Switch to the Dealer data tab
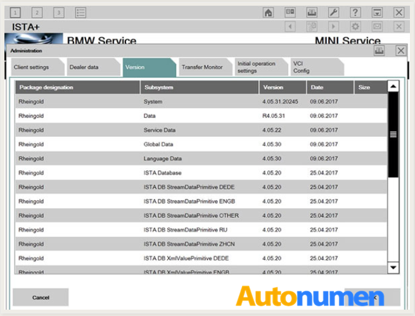Screen dimensions: 415x316 pos(93,67)
